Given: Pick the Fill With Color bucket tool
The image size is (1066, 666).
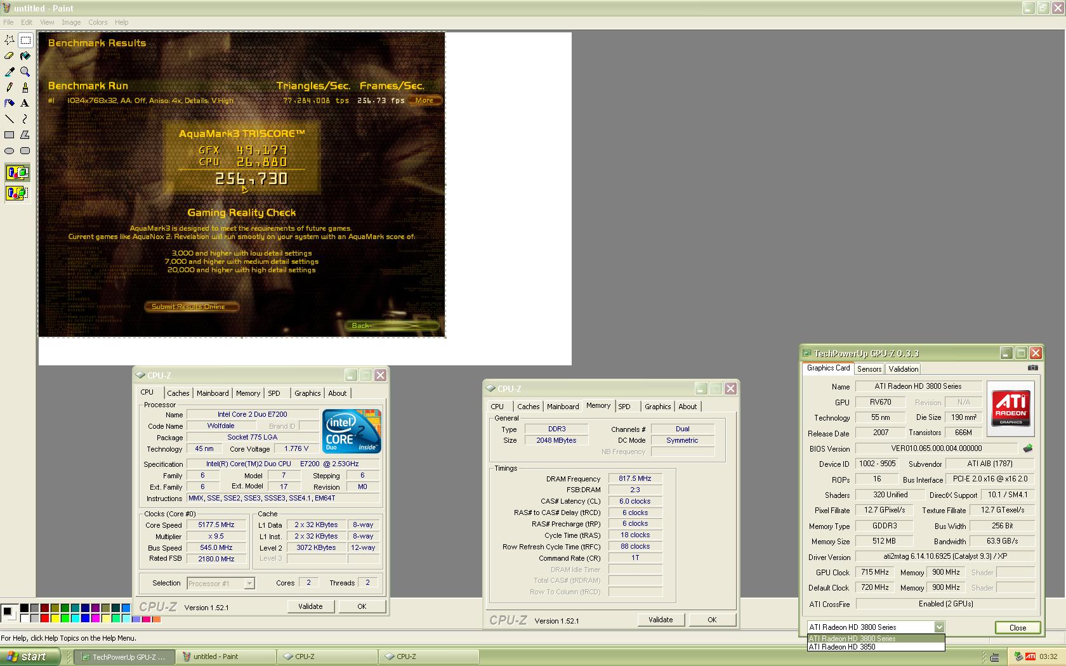Looking at the screenshot, I should tap(25, 56).
